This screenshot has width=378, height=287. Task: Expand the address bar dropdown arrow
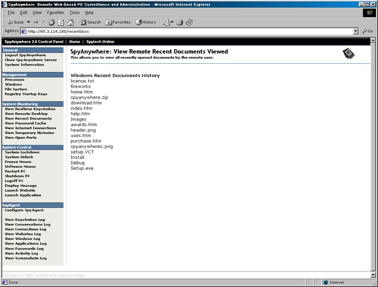[x=356, y=31]
